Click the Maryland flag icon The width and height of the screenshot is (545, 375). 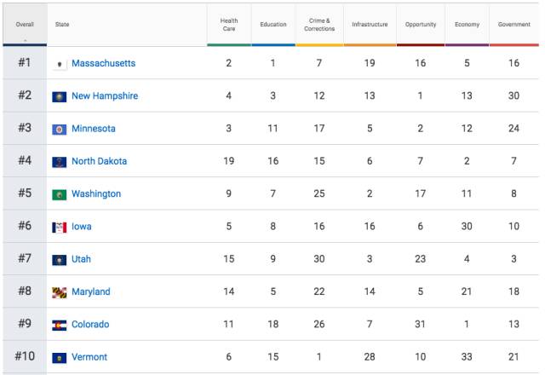click(60, 292)
